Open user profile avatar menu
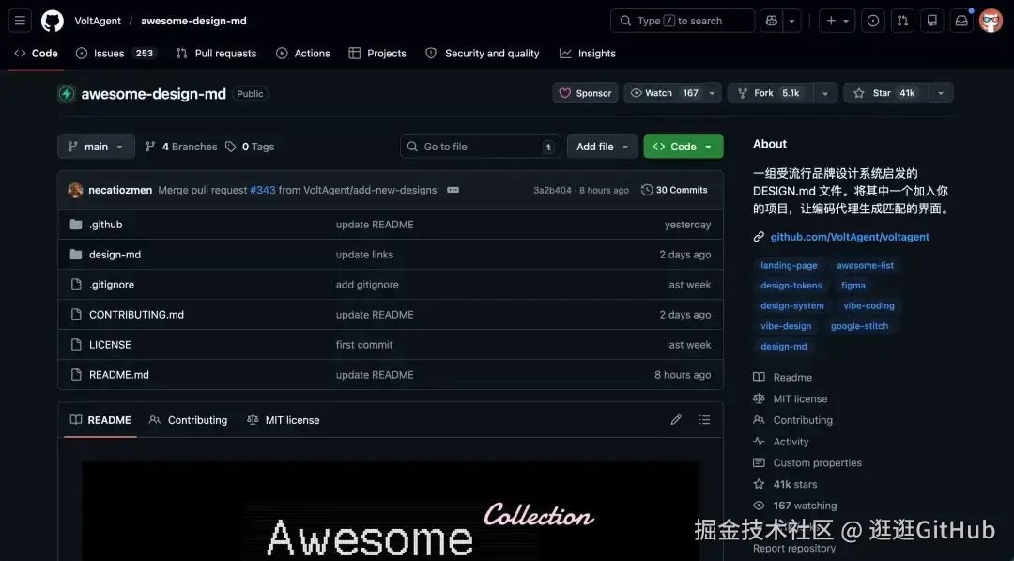Screen dimensions: 1014x561 (991, 21)
